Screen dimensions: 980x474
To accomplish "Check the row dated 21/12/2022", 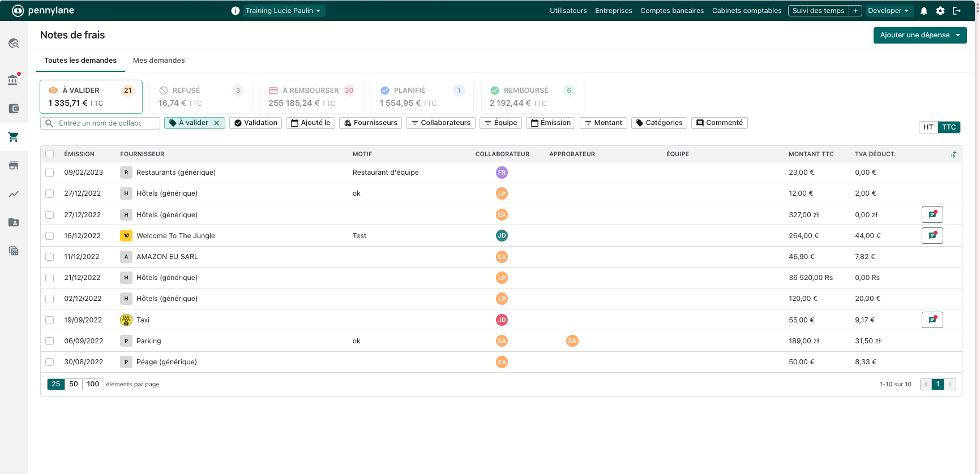I will tap(50, 278).
